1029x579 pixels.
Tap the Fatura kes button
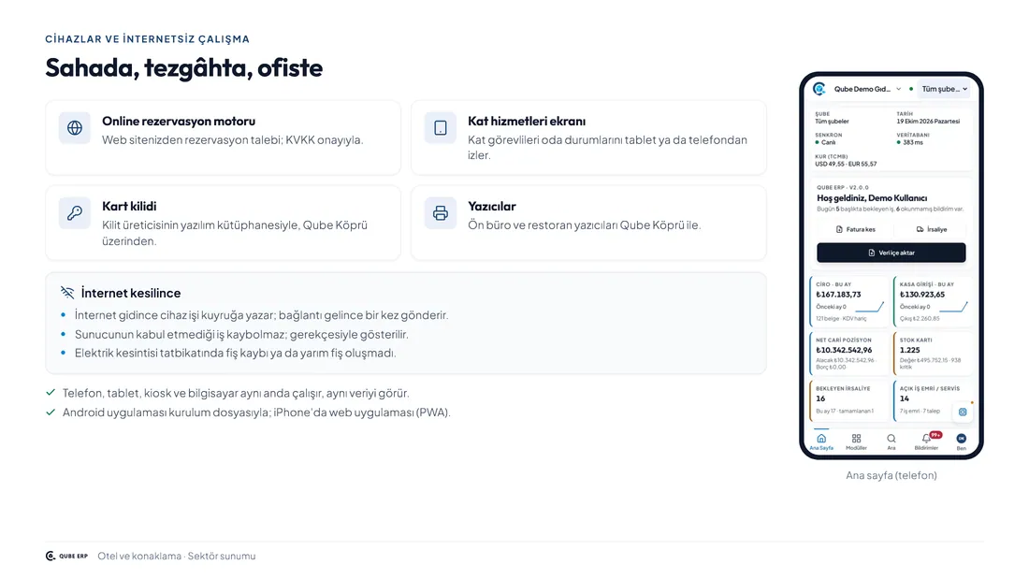[x=855, y=229]
